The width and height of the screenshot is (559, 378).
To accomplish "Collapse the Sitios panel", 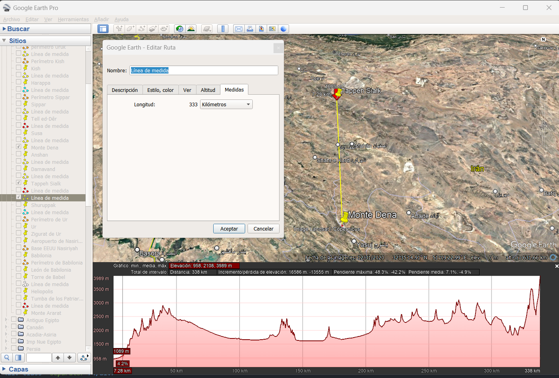I will [x=4, y=41].
